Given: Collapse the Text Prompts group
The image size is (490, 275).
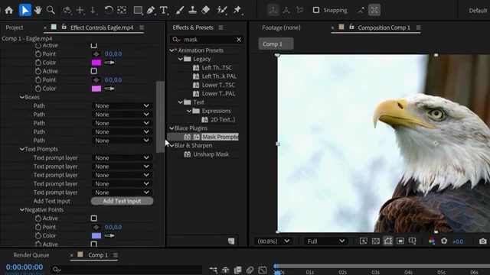Looking at the screenshot, I should 22,149.
